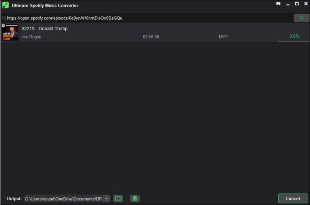Close the DRmare Spotify Music Converter
310x205 pixels.
(x=305, y=4)
